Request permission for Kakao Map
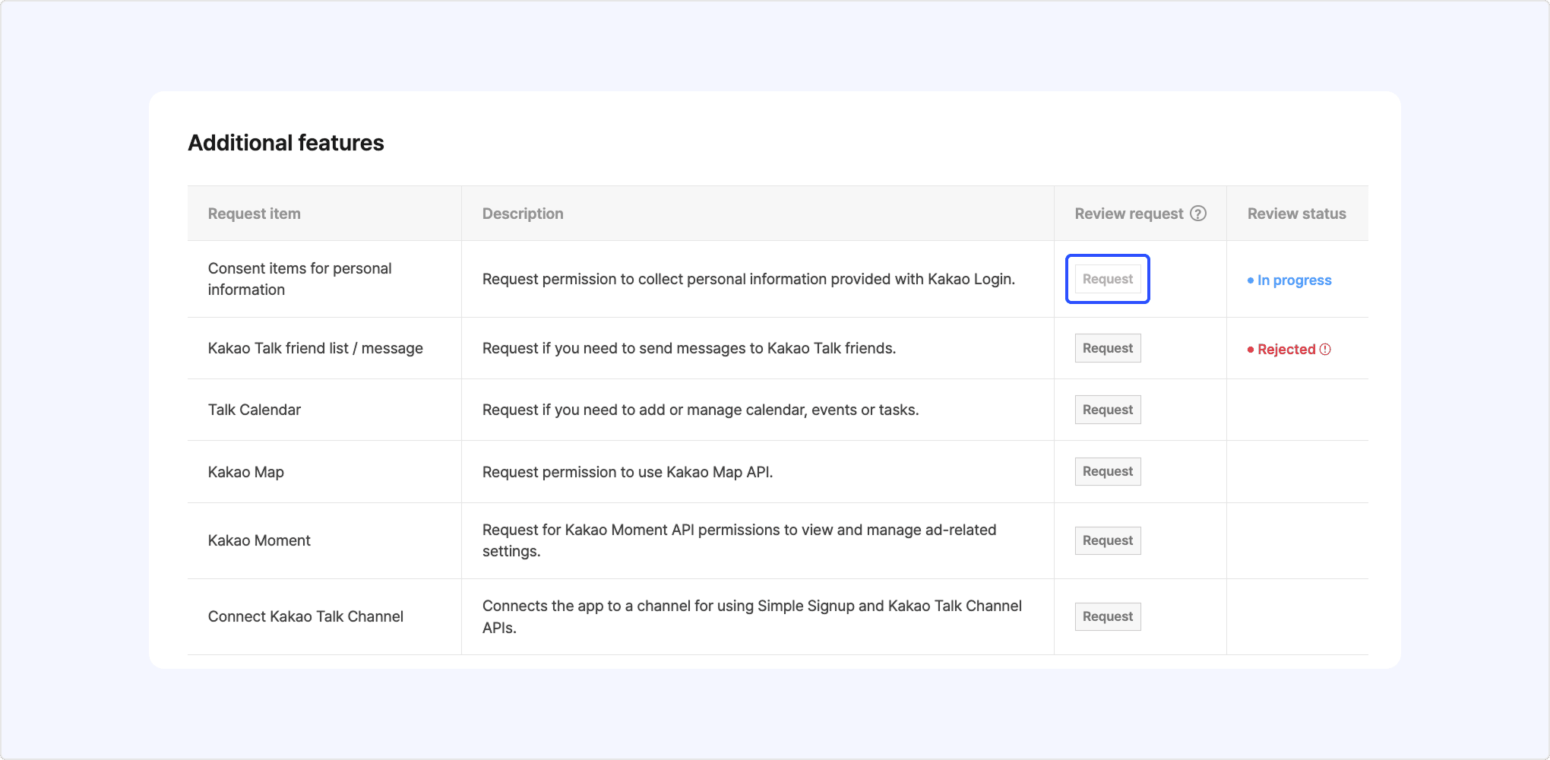 (1108, 471)
